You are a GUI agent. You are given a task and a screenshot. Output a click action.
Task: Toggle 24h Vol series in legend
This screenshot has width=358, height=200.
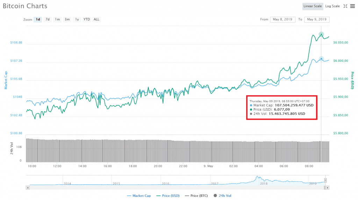(x=222, y=196)
